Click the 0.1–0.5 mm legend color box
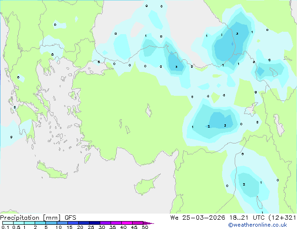 (8, 223)
